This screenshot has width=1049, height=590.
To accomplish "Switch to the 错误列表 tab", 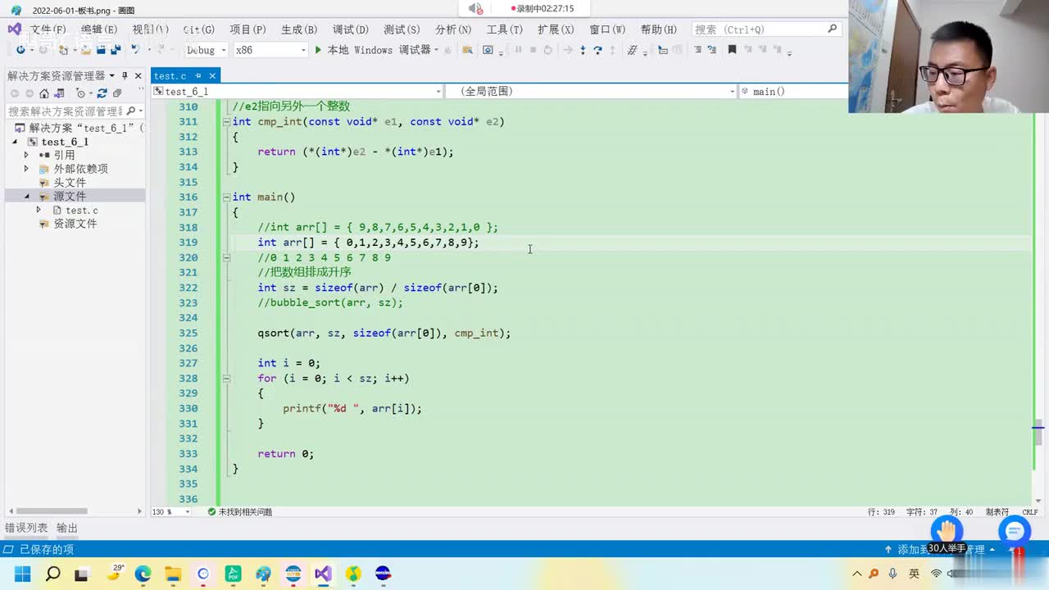I will tap(26, 529).
